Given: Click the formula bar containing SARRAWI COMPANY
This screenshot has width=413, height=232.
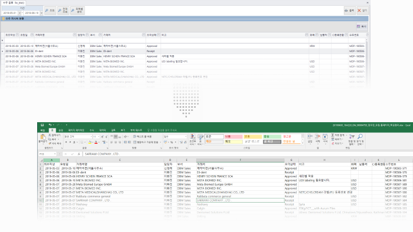Looking at the screenshot, I should (248, 154).
